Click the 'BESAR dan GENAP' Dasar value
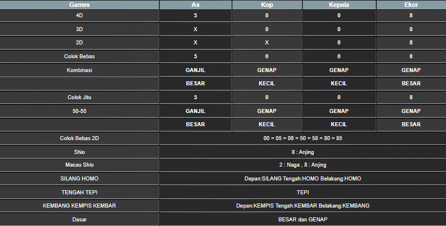446x226 pixels. pyautogui.click(x=303, y=220)
